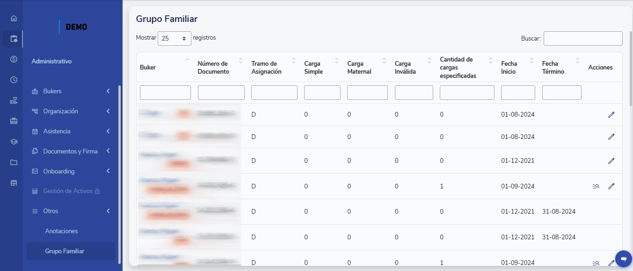Image resolution: width=633 pixels, height=271 pixels.
Task: Expand the Bukers sidebar menu
Action: click(x=70, y=91)
